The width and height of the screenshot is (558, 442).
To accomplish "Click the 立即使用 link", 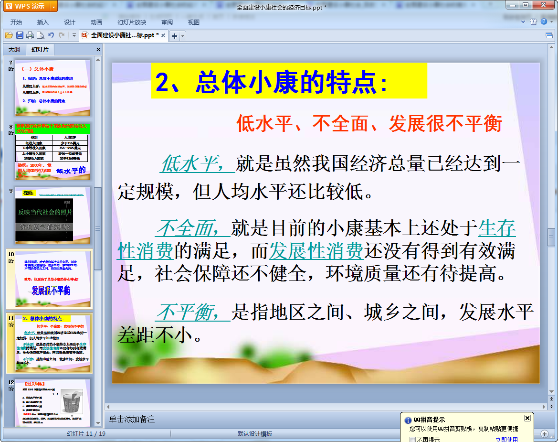I will pos(507,440).
